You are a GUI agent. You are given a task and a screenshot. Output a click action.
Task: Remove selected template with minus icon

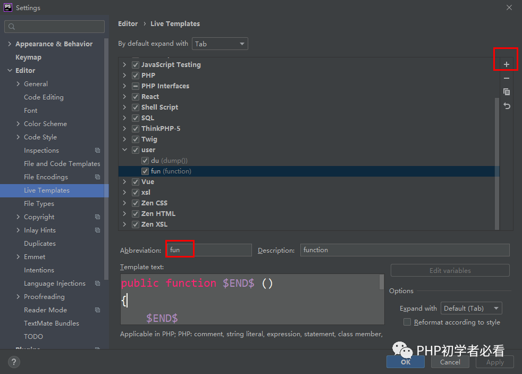coord(507,78)
